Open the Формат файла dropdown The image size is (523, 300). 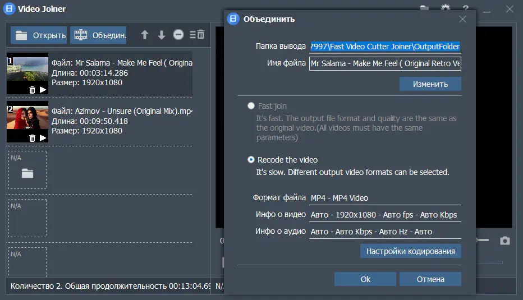pos(385,198)
